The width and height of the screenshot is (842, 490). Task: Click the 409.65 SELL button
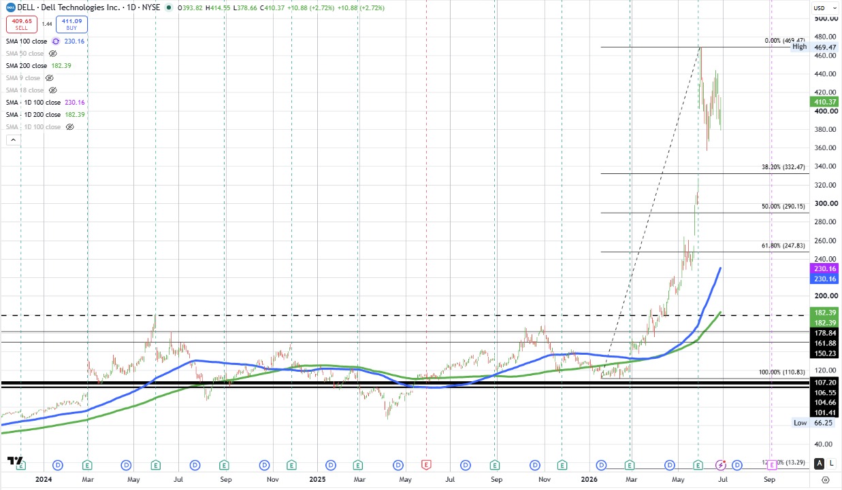[22, 24]
